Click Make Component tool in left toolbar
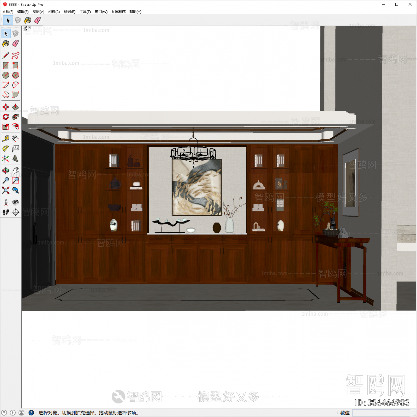 pyautogui.click(x=16, y=34)
